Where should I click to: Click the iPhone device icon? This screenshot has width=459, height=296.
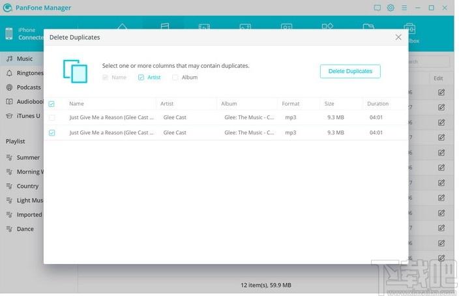pos(9,34)
